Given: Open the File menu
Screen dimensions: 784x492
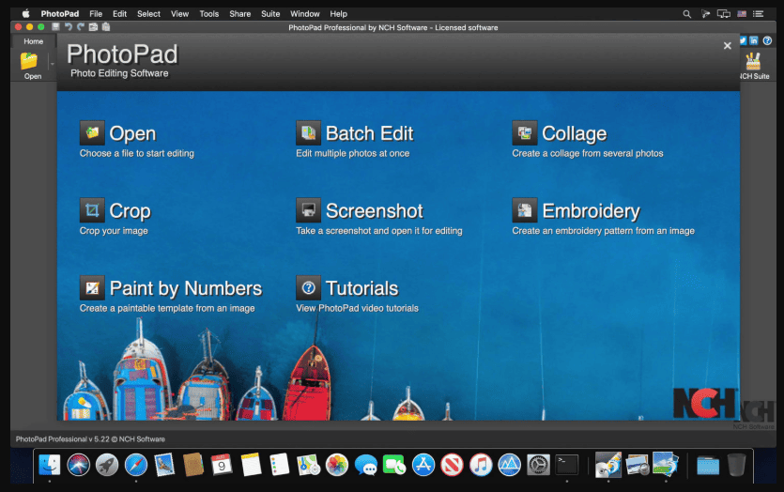Looking at the screenshot, I should pos(96,14).
